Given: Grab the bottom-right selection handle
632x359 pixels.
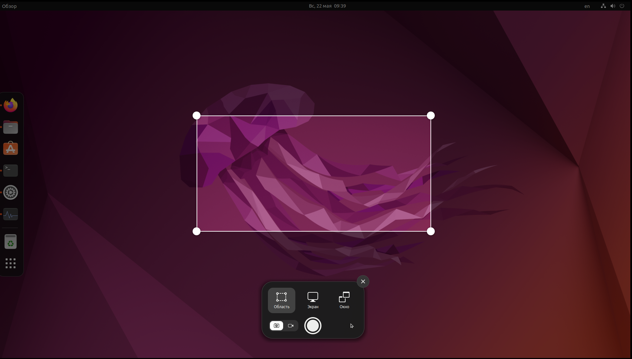Looking at the screenshot, I should pos(431,231).
